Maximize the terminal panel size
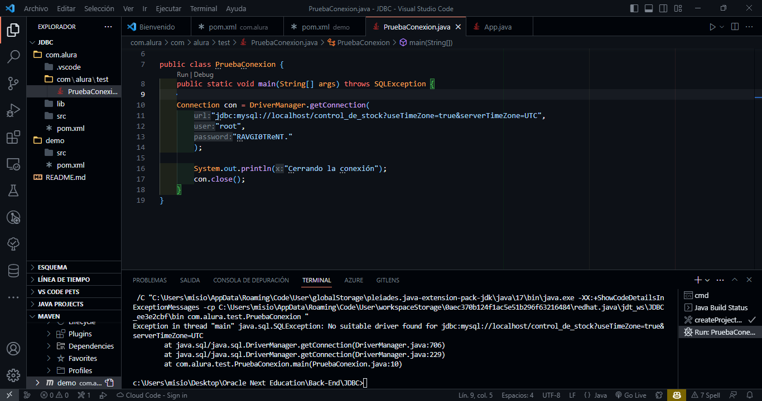This screenshot has width=762, height=401. pyautogui.click(x=735, y=280)
